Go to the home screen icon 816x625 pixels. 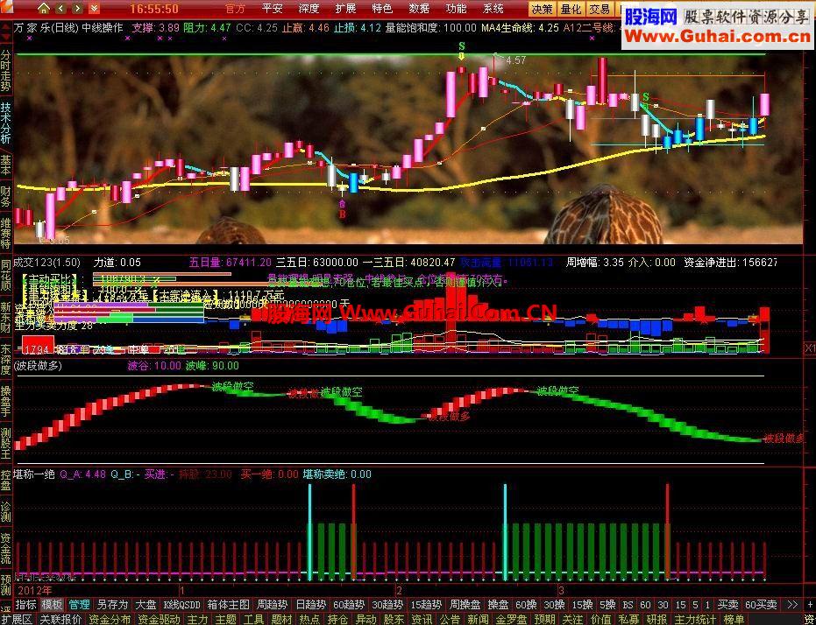[x=44, y=8]
